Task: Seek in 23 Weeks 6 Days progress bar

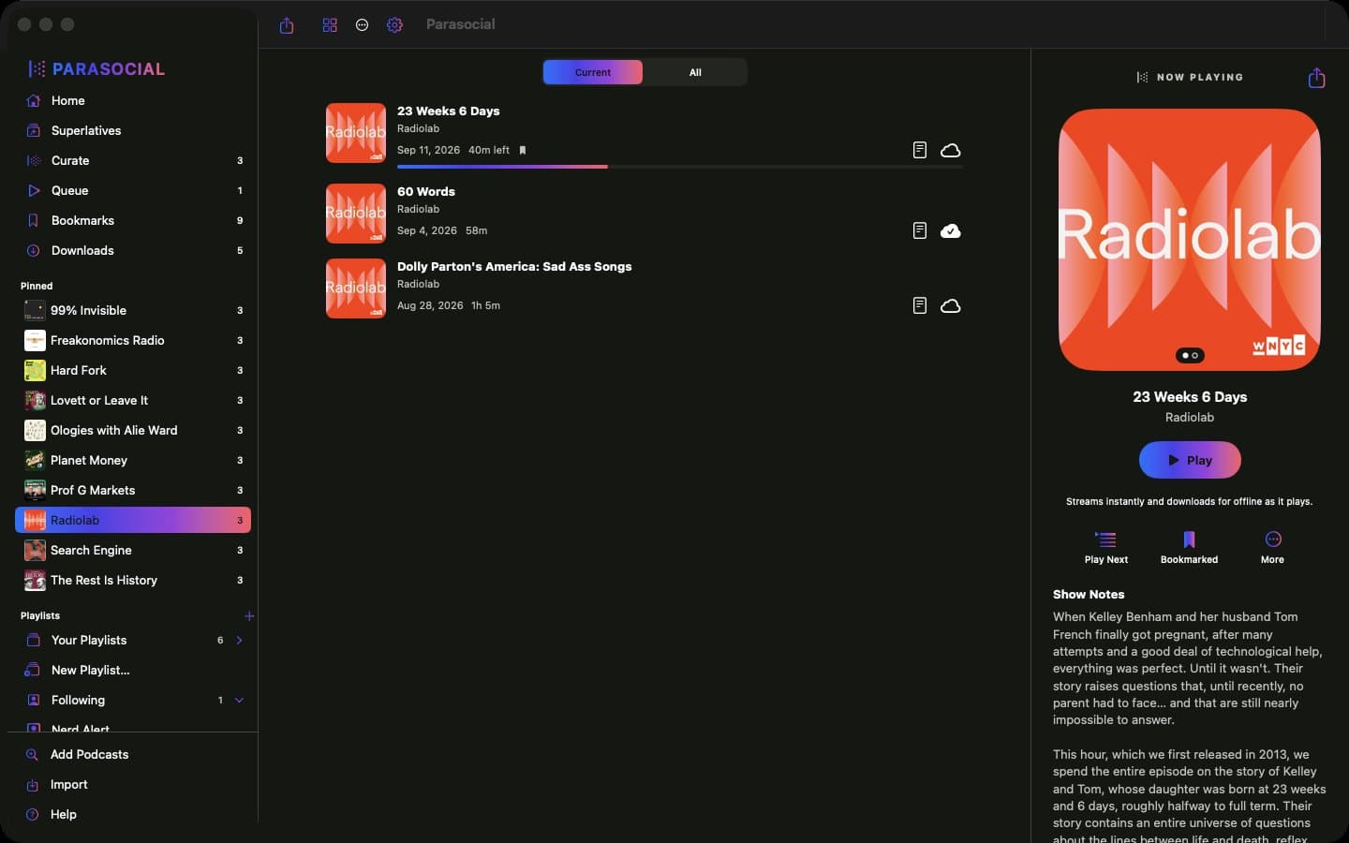Action: tap(680, 167)
